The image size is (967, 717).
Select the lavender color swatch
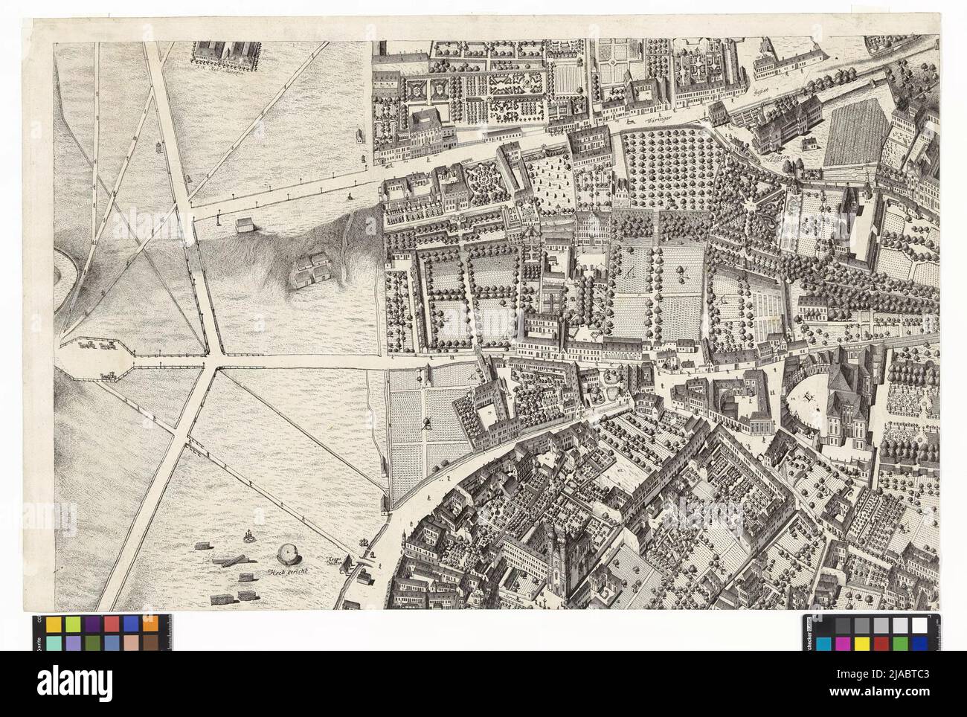tap(74, 643)
